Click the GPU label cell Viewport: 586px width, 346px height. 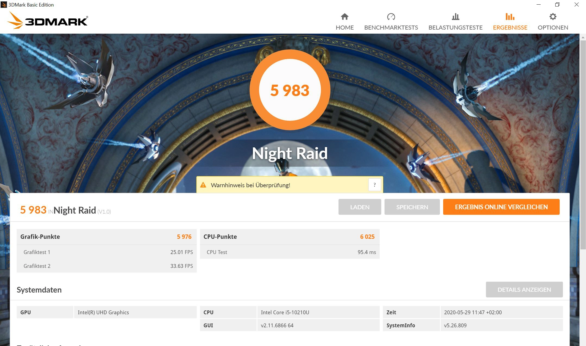[x=45, y=312]
